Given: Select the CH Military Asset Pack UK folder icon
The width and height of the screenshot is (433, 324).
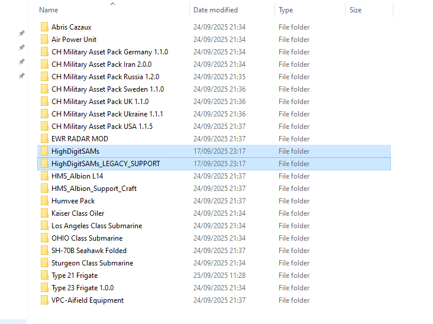Looking at the screenshot, I should (44, 102).
